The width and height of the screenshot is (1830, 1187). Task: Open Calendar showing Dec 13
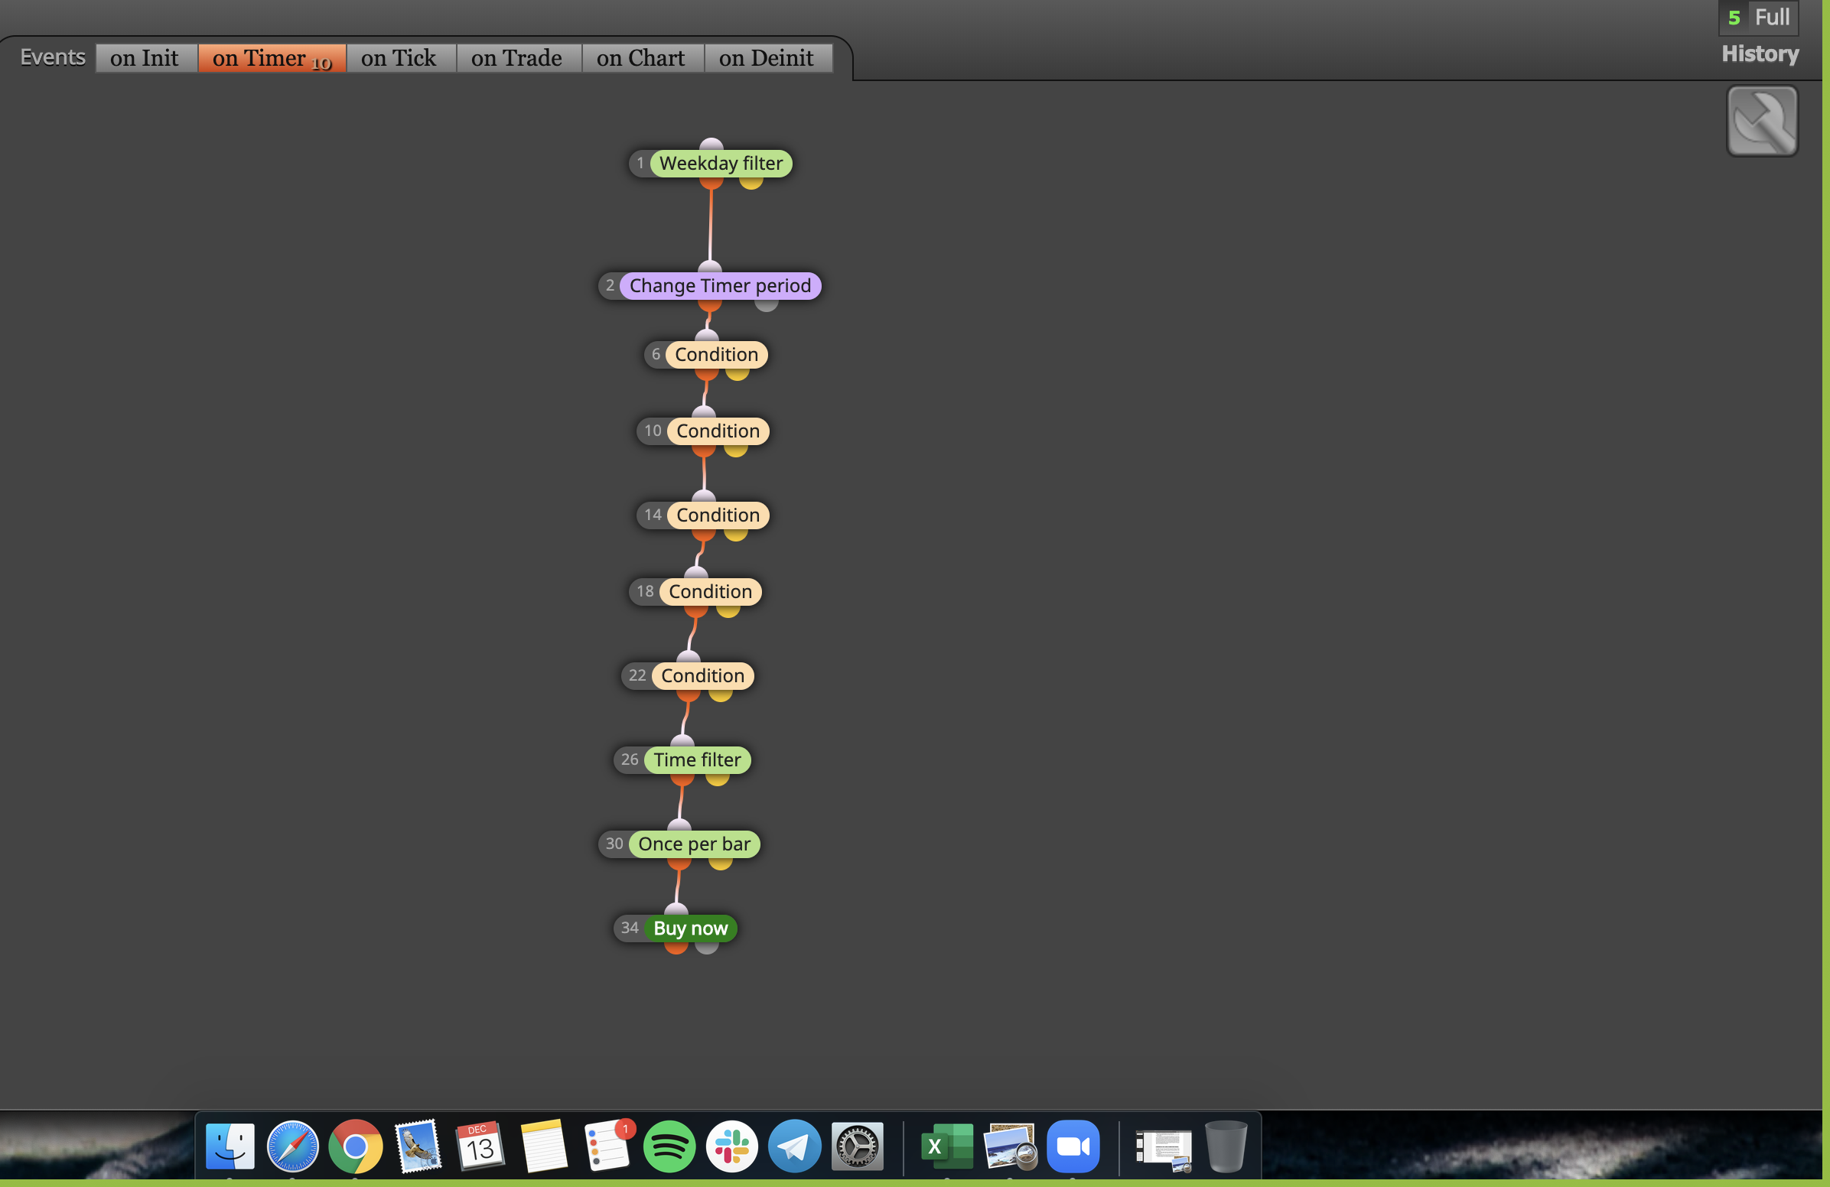pos(480,1146)
